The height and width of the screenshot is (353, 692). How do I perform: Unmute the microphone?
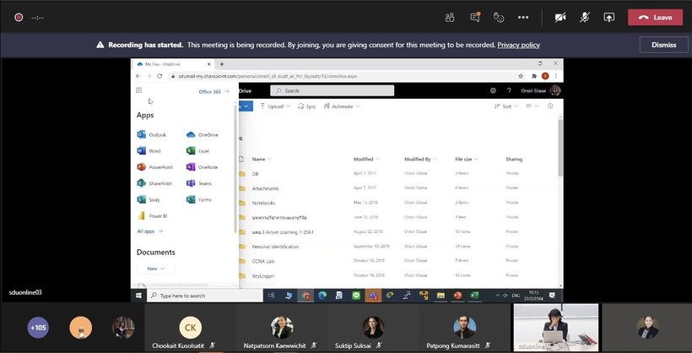585,17
